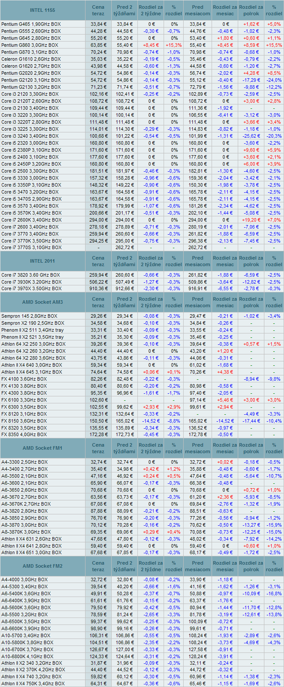Select "Sempron 145 2,8GHz BOX" row name

[29, 316]
